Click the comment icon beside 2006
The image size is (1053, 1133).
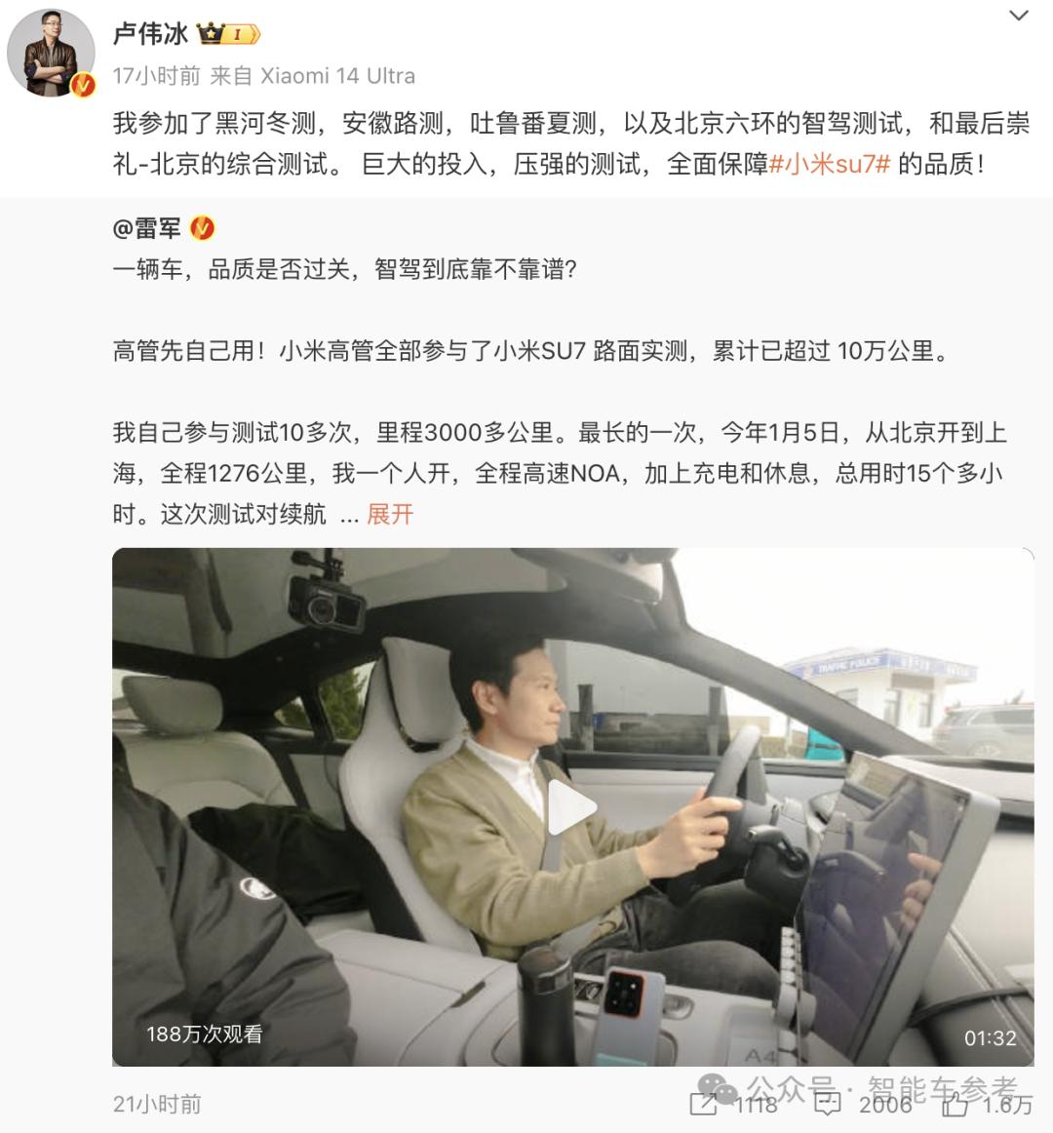pyautogui.click(x=827, y=1104)
